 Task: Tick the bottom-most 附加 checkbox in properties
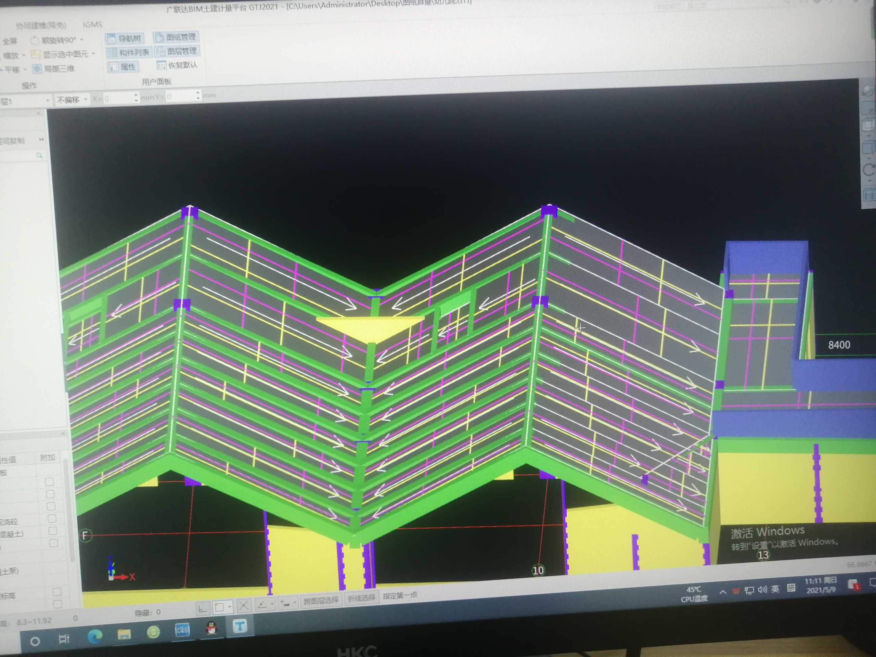pyautogui.click(x=58, y=604)
